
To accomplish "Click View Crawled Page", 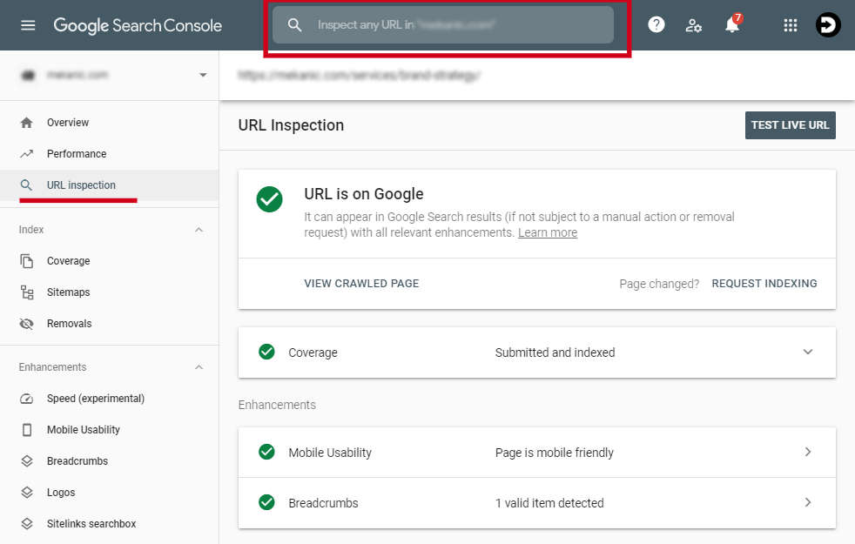I will click(361, 284).
